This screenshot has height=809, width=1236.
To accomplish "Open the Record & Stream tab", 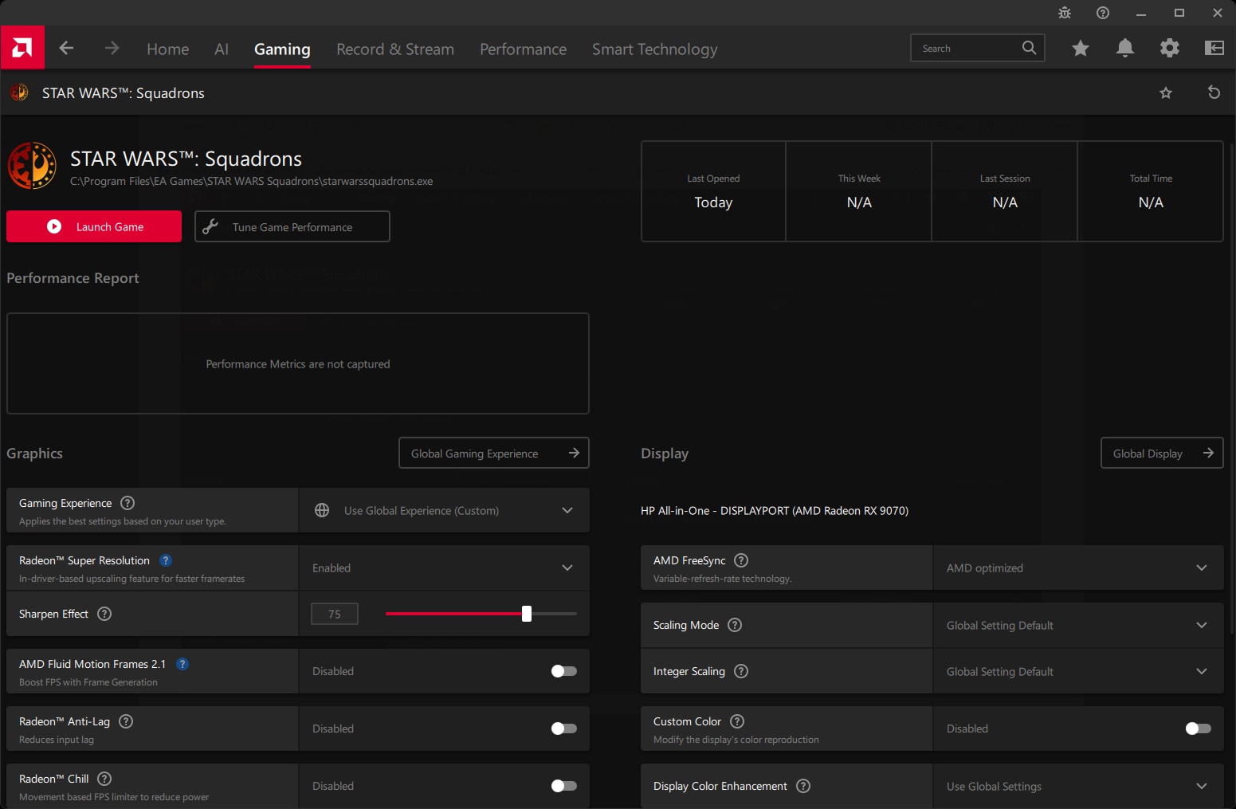I will click(x=395, y=49).
